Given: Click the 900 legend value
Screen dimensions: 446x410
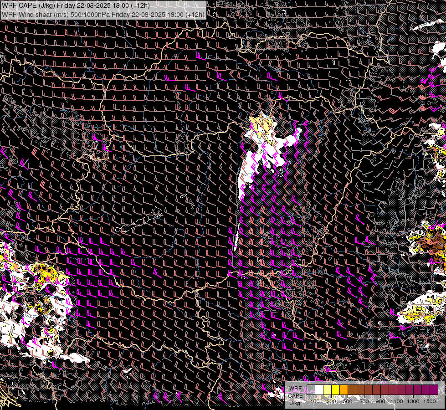Looking at the screenshot, I should pos(380,401).
